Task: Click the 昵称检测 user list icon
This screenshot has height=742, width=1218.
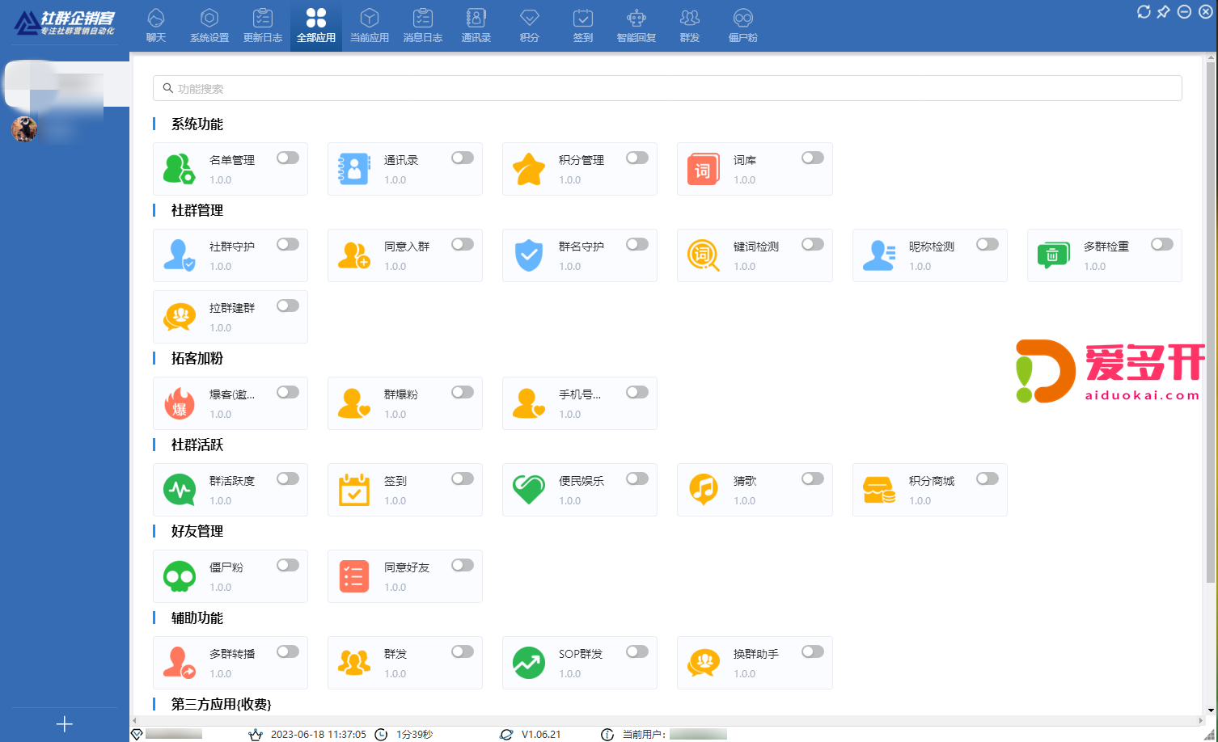Action: click(x=878, y=255)
